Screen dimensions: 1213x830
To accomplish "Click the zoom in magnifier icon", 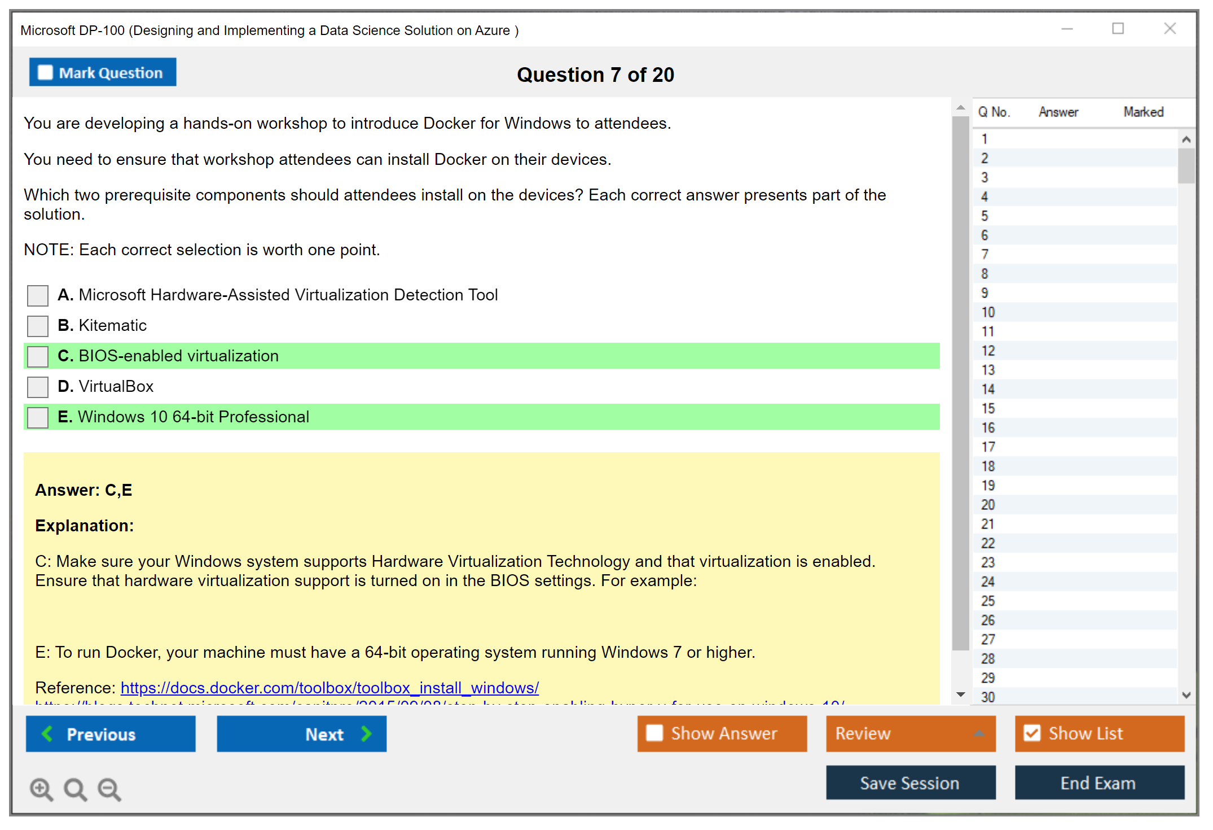I will click(x=41, y=789).
